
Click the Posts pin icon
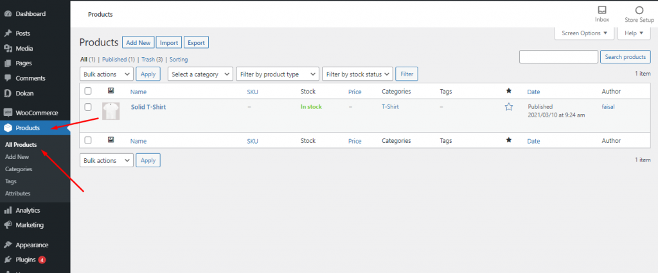(8, 33)
